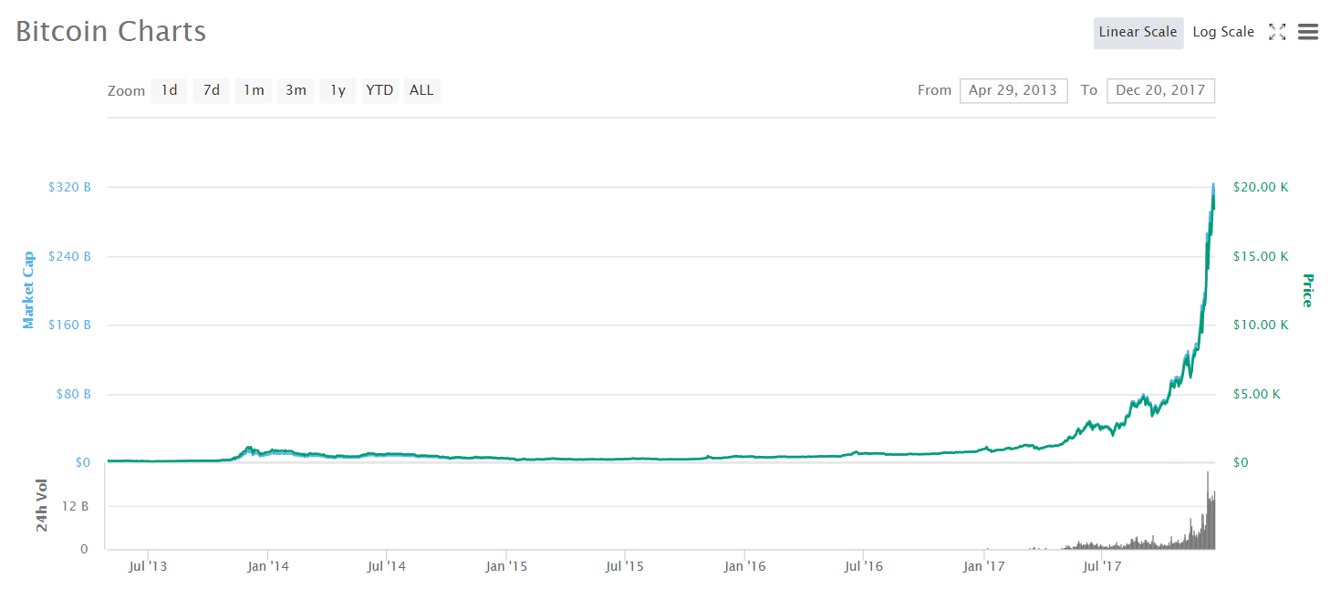Image resolution: width=1330 pixels, height=589 pixels.
Task: Edit the From date field Apr 29, 2013
Action: click(1013, 90)
